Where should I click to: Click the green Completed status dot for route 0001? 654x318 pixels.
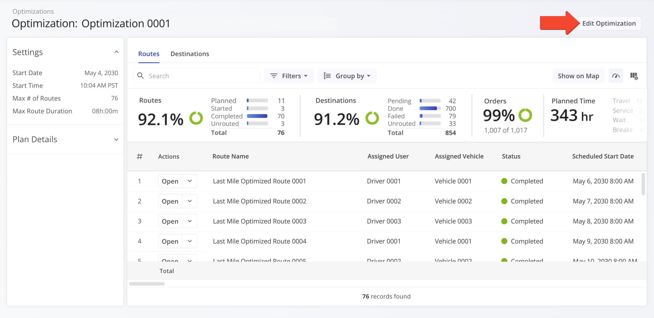point(505,181)
